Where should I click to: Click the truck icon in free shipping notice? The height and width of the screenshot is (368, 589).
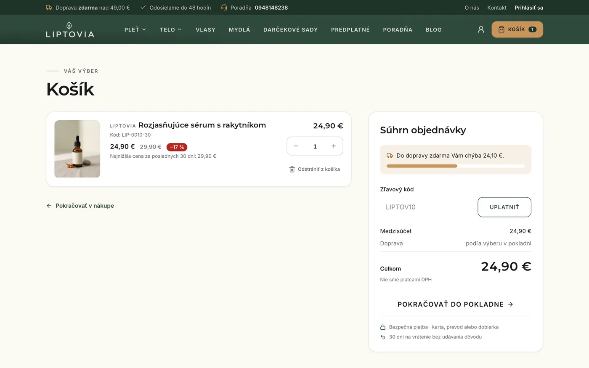pyautogui.click(x=390, y=156)
